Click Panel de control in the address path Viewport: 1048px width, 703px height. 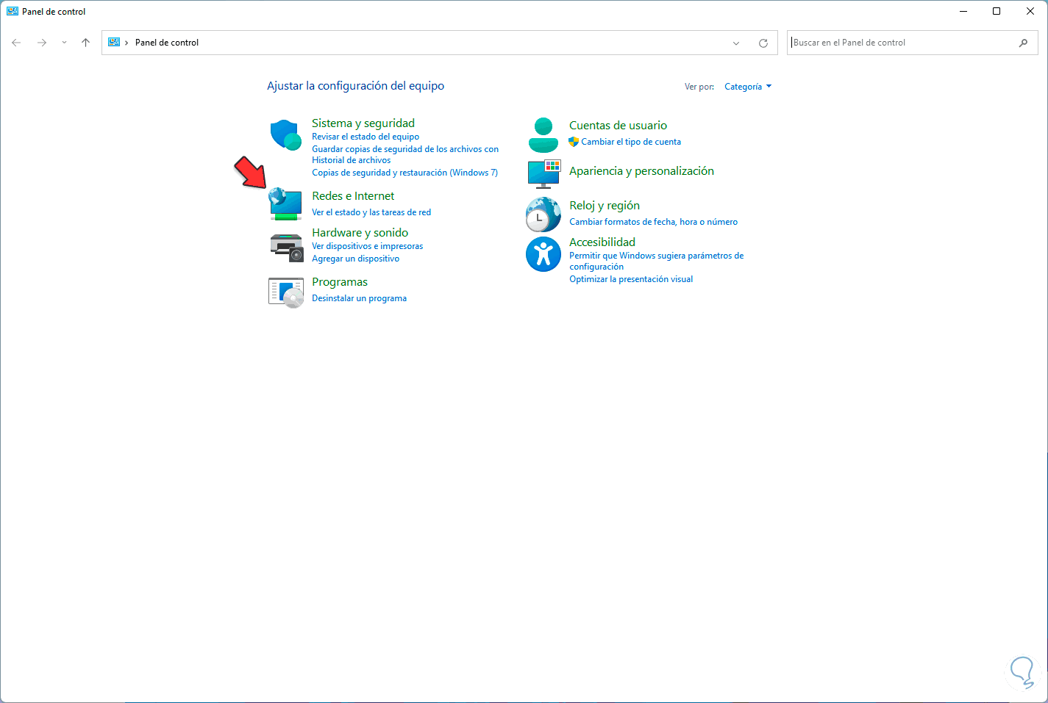(x=167, y=43)
